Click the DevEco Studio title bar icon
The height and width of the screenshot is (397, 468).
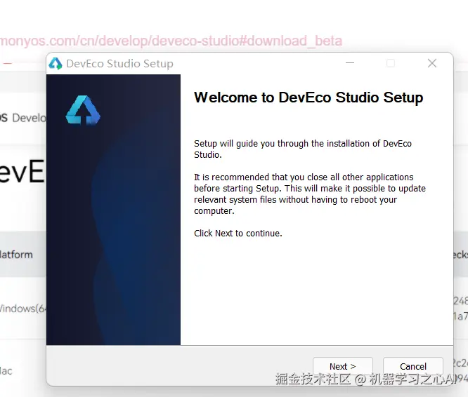point(56,63)
